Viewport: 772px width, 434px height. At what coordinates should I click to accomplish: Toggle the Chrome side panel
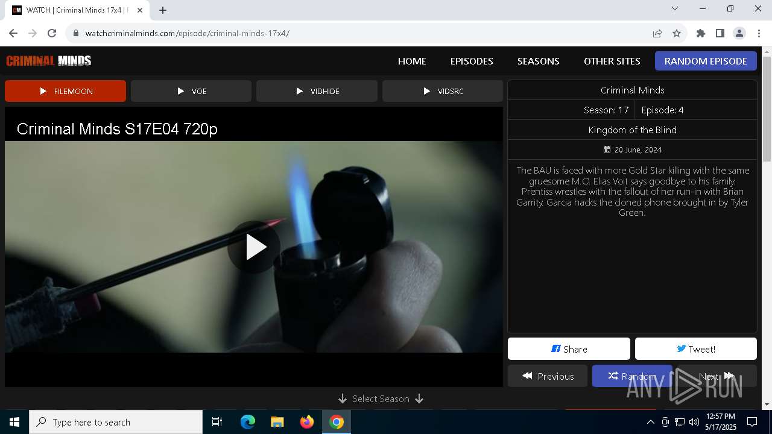[x=720, y=33]
